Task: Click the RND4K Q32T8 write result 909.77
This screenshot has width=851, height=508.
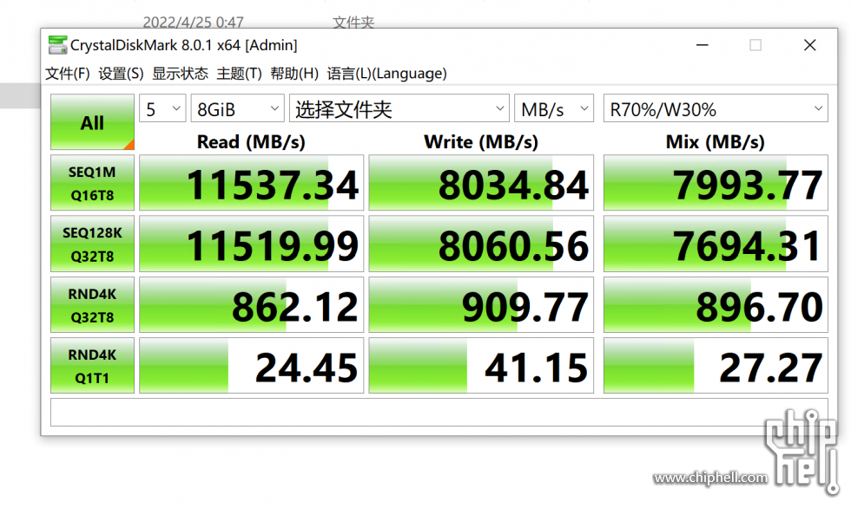Action: (481, 305)
